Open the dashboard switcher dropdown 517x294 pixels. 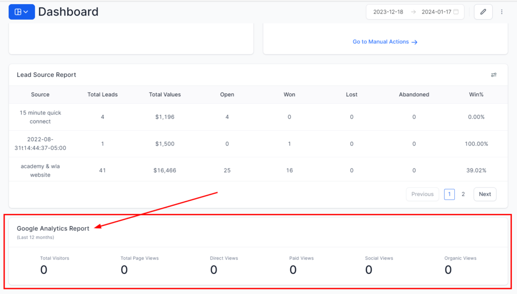(x=21, y=12)
